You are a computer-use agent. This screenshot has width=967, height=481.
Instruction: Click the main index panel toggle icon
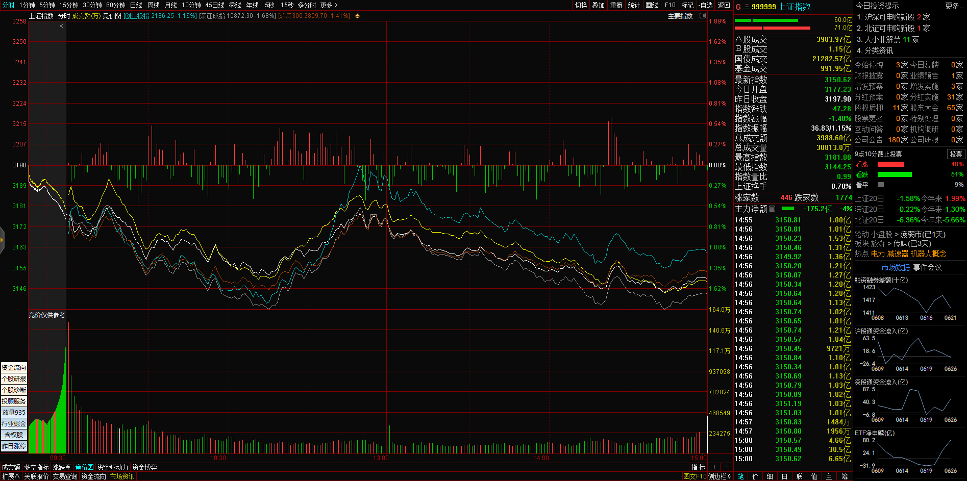(x=702, y=16)
